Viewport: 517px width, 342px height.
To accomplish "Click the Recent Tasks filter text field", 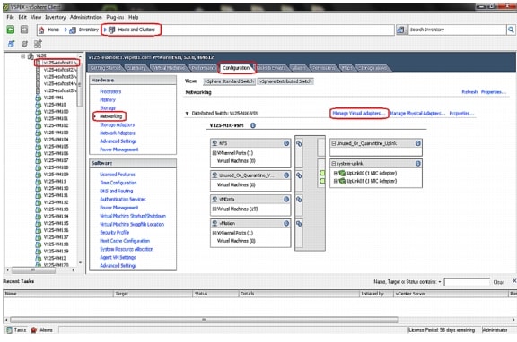I will tap(467, 282).
